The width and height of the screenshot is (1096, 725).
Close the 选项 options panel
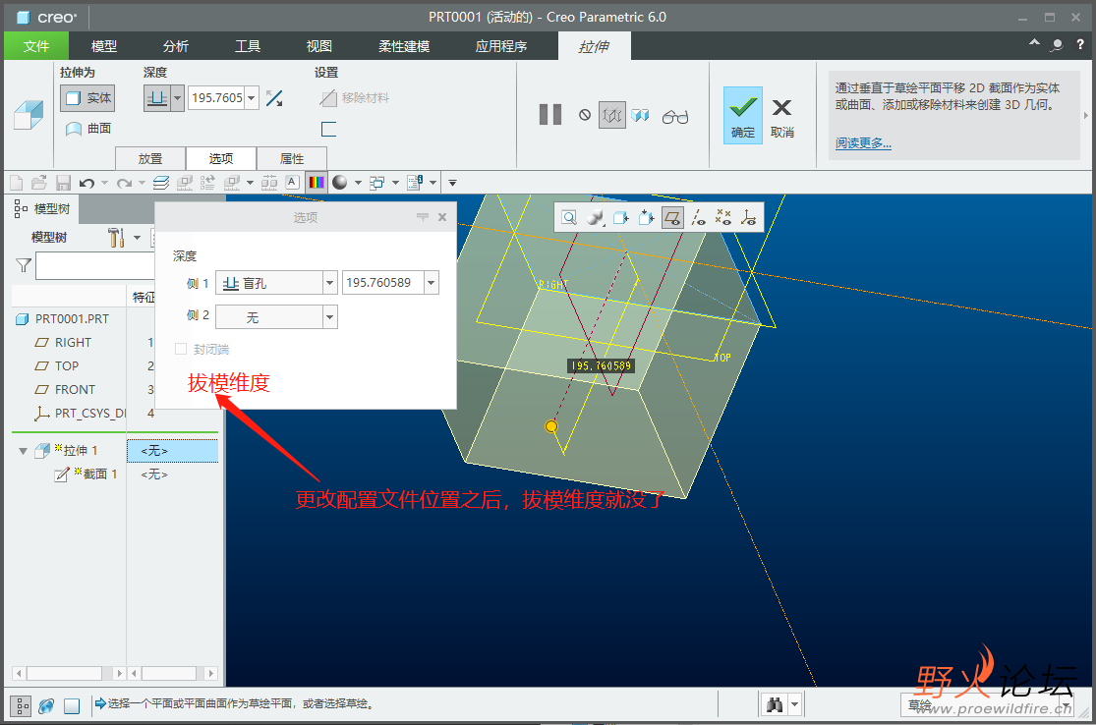[x=442, y=217]
